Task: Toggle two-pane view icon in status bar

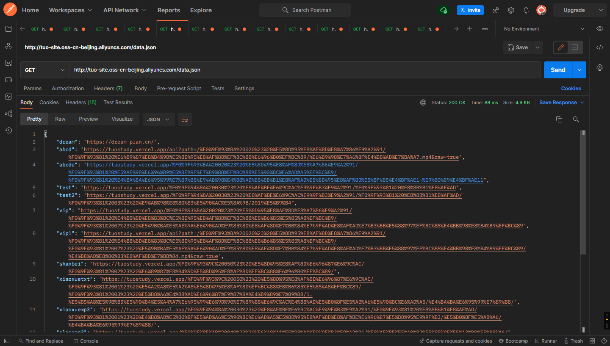Action: 592,341
